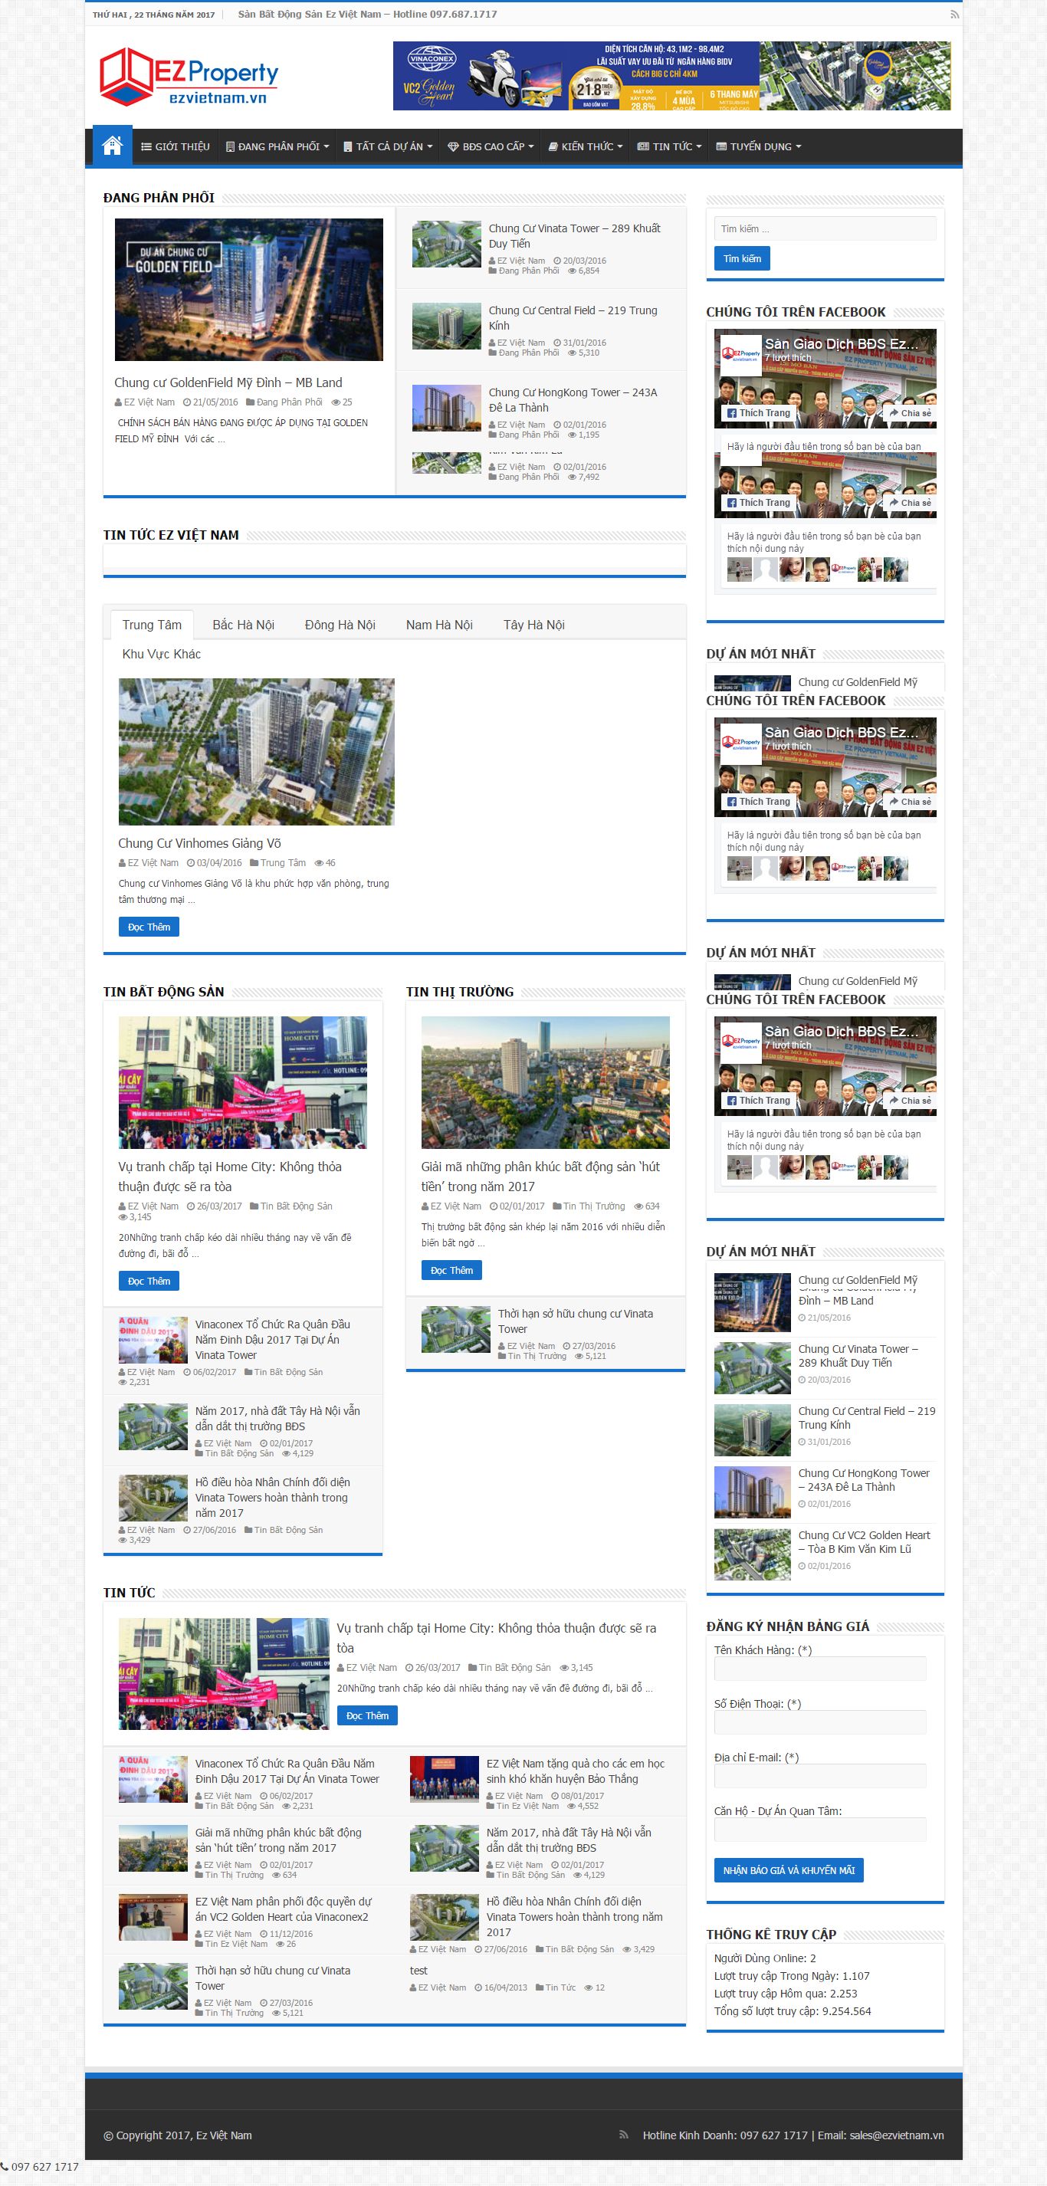Open Chung Cư Central Field – 219 Trung Kính link
1047x2186 pixels.
573,317
